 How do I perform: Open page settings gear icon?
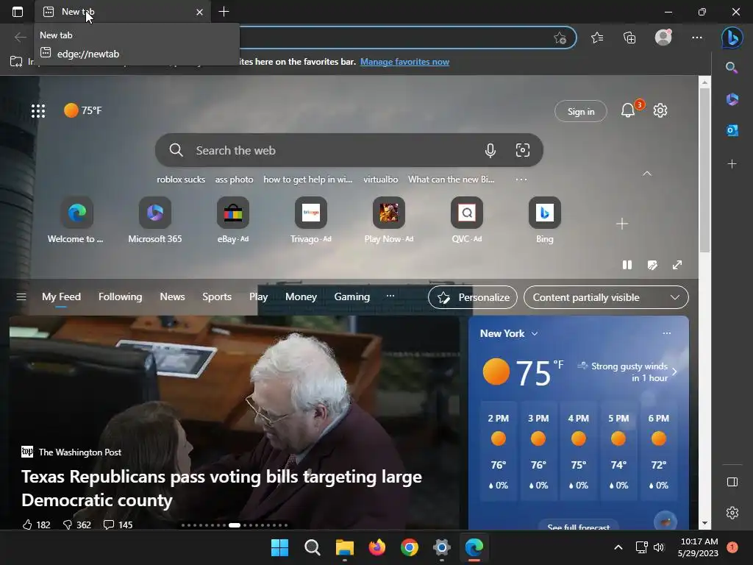660,110
